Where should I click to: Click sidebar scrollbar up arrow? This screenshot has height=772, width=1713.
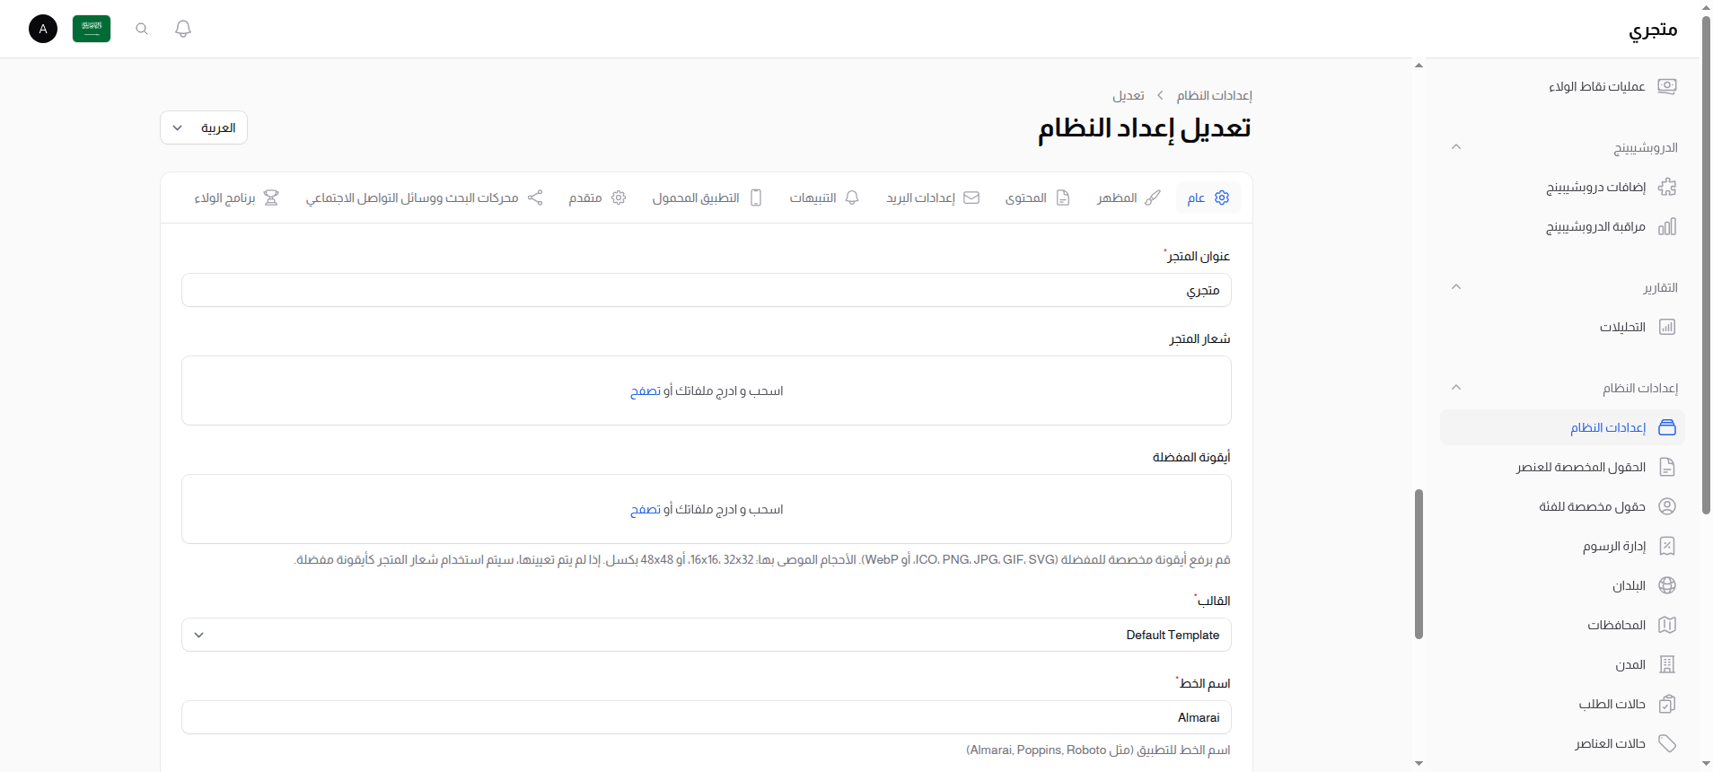click(1419, 65)
